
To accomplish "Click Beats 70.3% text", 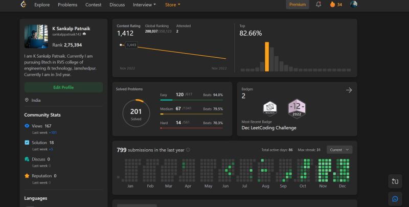I will tap(213, 123).
